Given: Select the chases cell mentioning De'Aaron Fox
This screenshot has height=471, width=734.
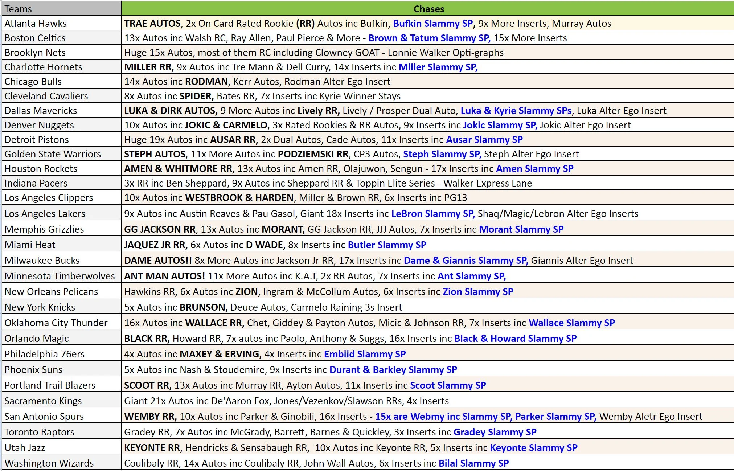Looking at the screenshot, I should [x=428, y=400].
